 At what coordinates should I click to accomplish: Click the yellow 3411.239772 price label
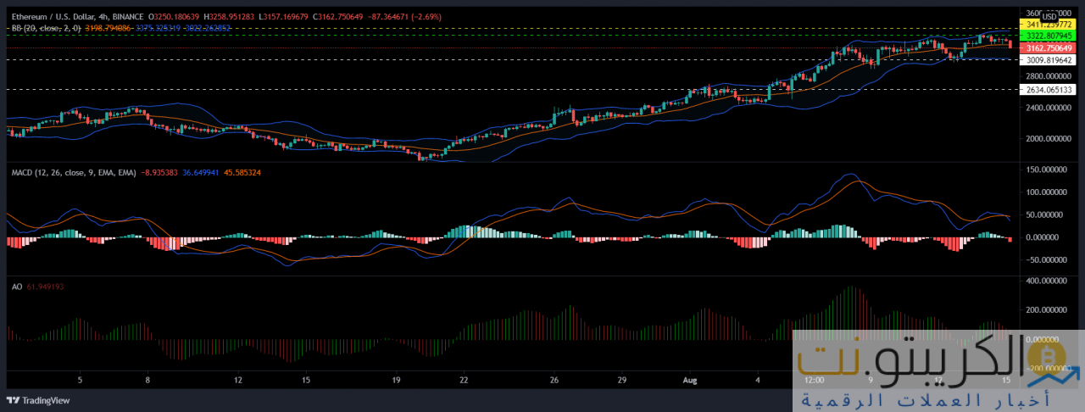pyautogui.click(x=1049, y=26)
